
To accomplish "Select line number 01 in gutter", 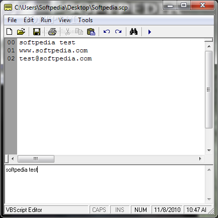I will click(11, 50).
